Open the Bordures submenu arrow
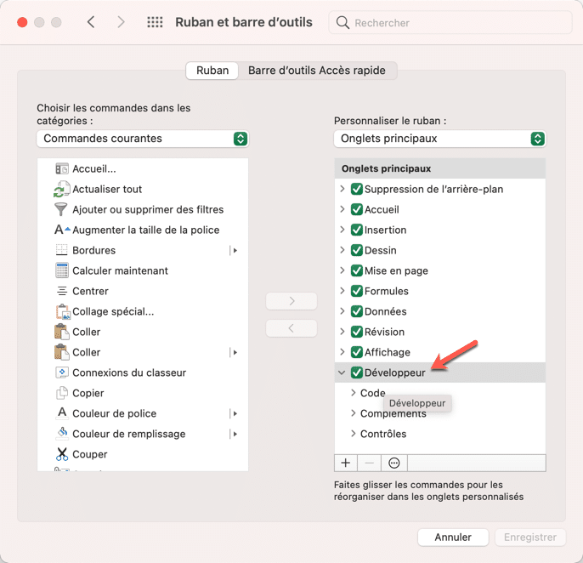The width and height of the screenshot is (583, 563). click(235, 250)
